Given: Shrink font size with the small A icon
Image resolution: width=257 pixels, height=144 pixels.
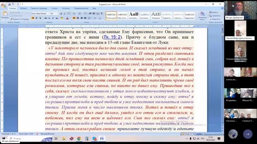Looking at the screenshot, I should (x=64, y=14).
